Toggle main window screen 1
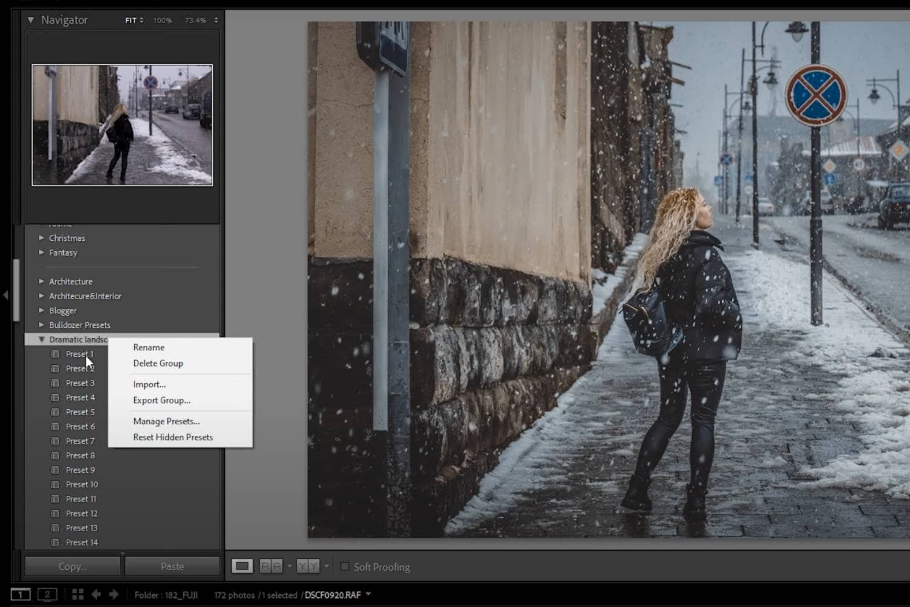The image size is (910, 607). (x=21, y=594)
